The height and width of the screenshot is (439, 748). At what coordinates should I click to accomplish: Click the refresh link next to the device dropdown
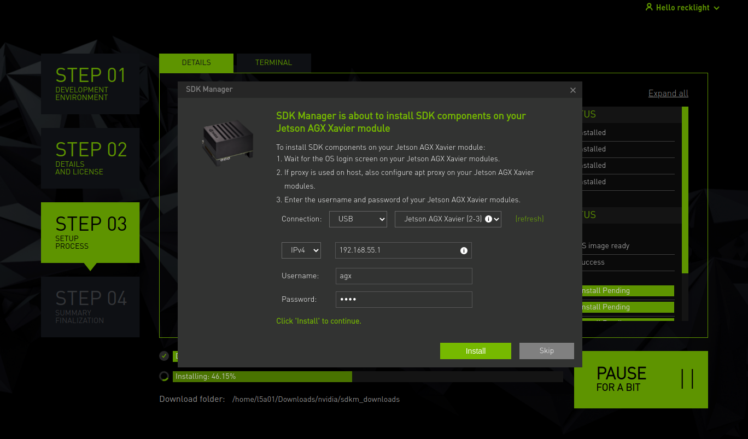(529, 219)
